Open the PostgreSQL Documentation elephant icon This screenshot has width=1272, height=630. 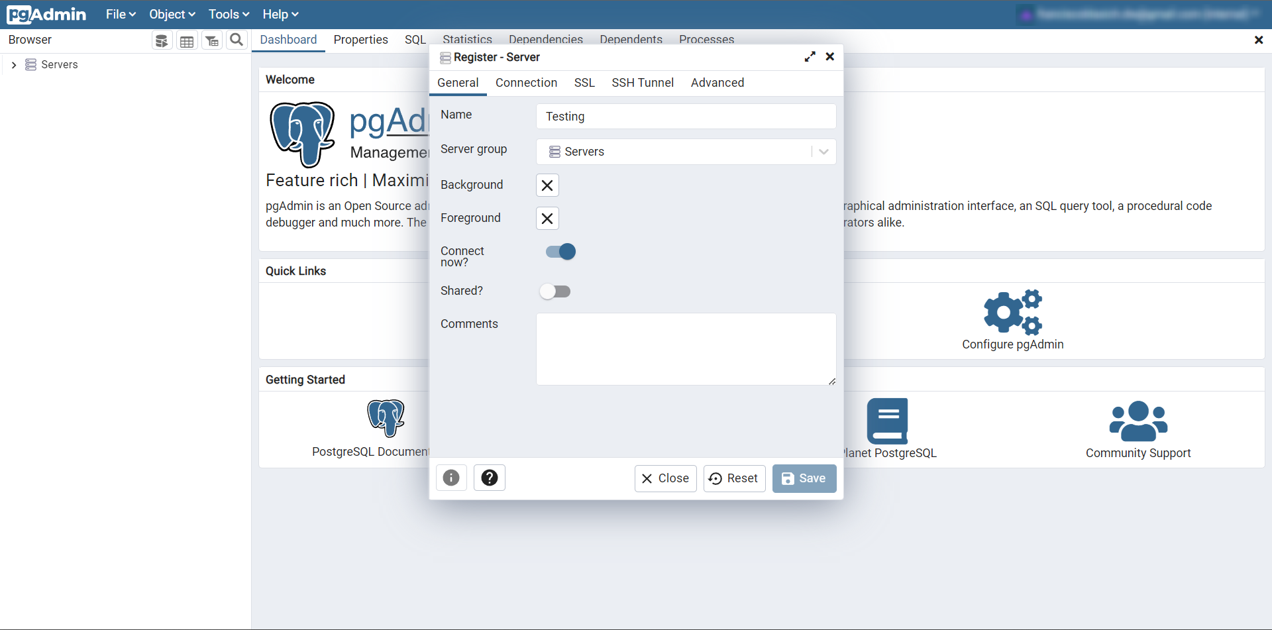[x=386, y=418]
